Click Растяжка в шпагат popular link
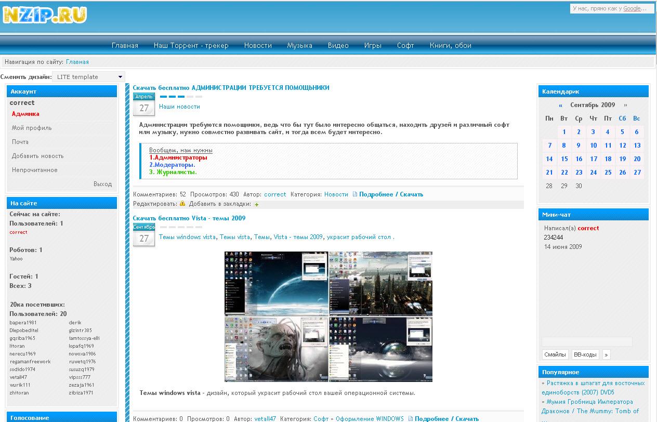The image size is (657, 422). [593, 388]
